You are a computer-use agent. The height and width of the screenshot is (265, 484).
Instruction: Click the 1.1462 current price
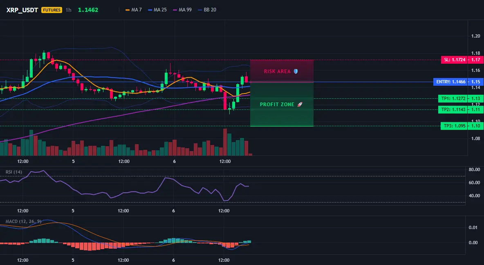(88, 10)
